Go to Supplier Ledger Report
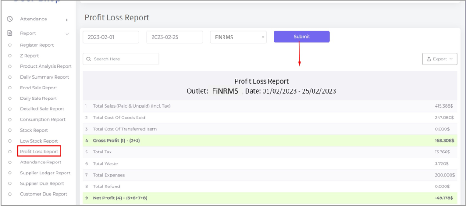The image size is (466, 207). pyautogui.click(x=45, y=173)
